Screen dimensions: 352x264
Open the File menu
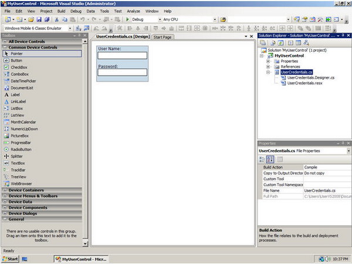8,11
